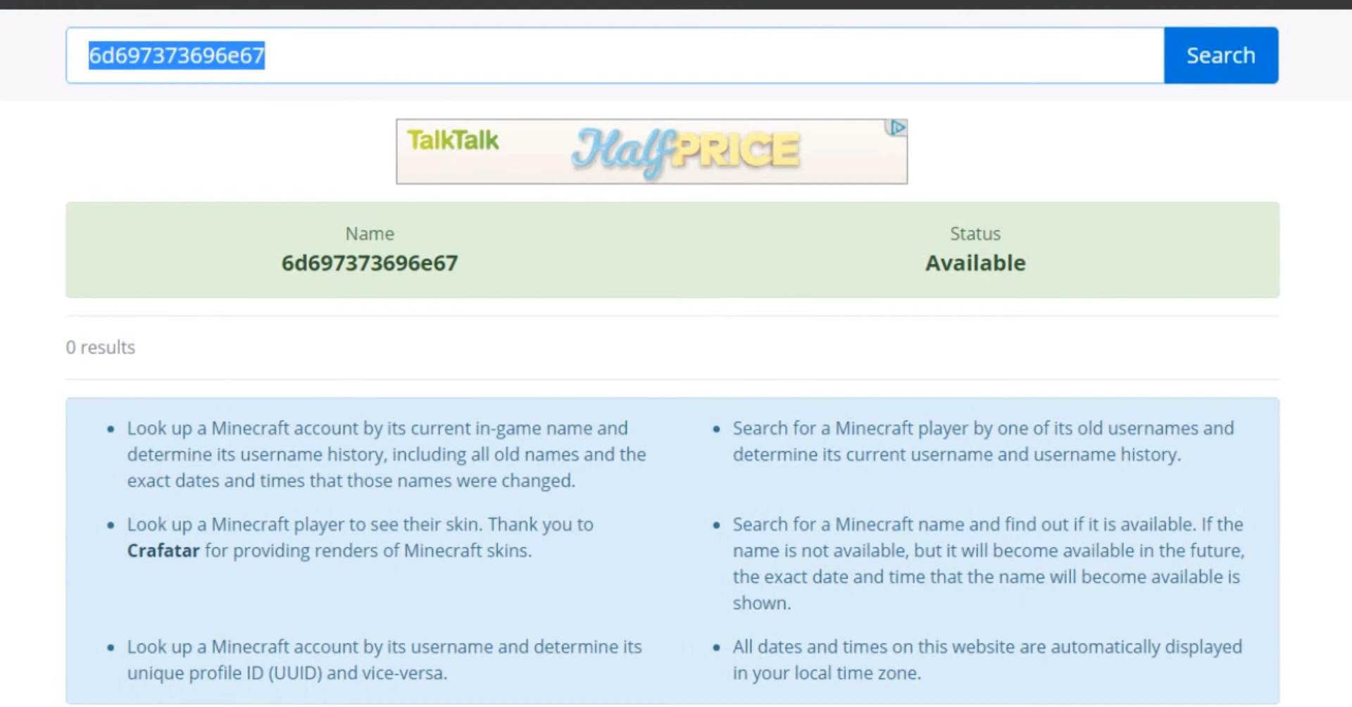The height and width of the screenshot is (707, 1352).
Task: Click the bullet about searching old usernames
Action: coord(983,442)
